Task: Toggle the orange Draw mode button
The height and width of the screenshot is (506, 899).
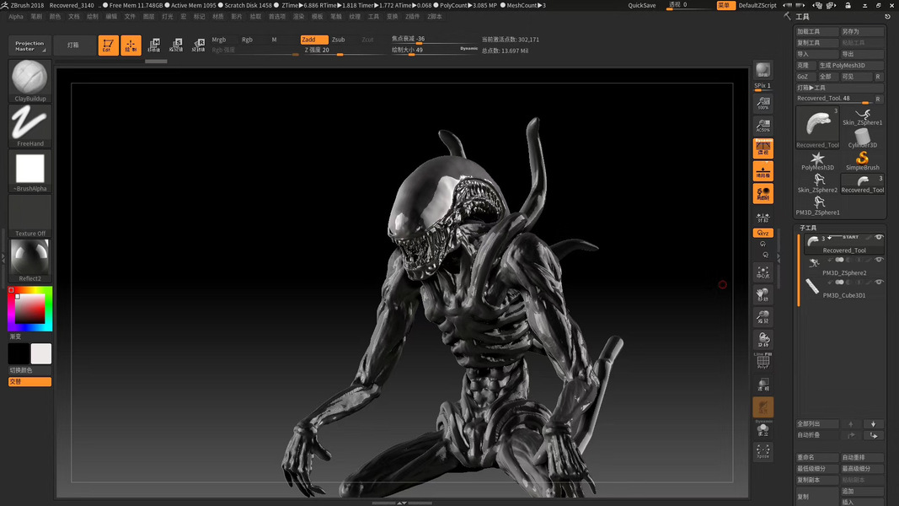Action: (131, 46)
